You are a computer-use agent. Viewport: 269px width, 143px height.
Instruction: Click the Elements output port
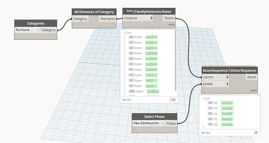coord(108,19)
